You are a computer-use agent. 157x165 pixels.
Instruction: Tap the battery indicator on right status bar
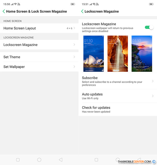pos(151,4)
